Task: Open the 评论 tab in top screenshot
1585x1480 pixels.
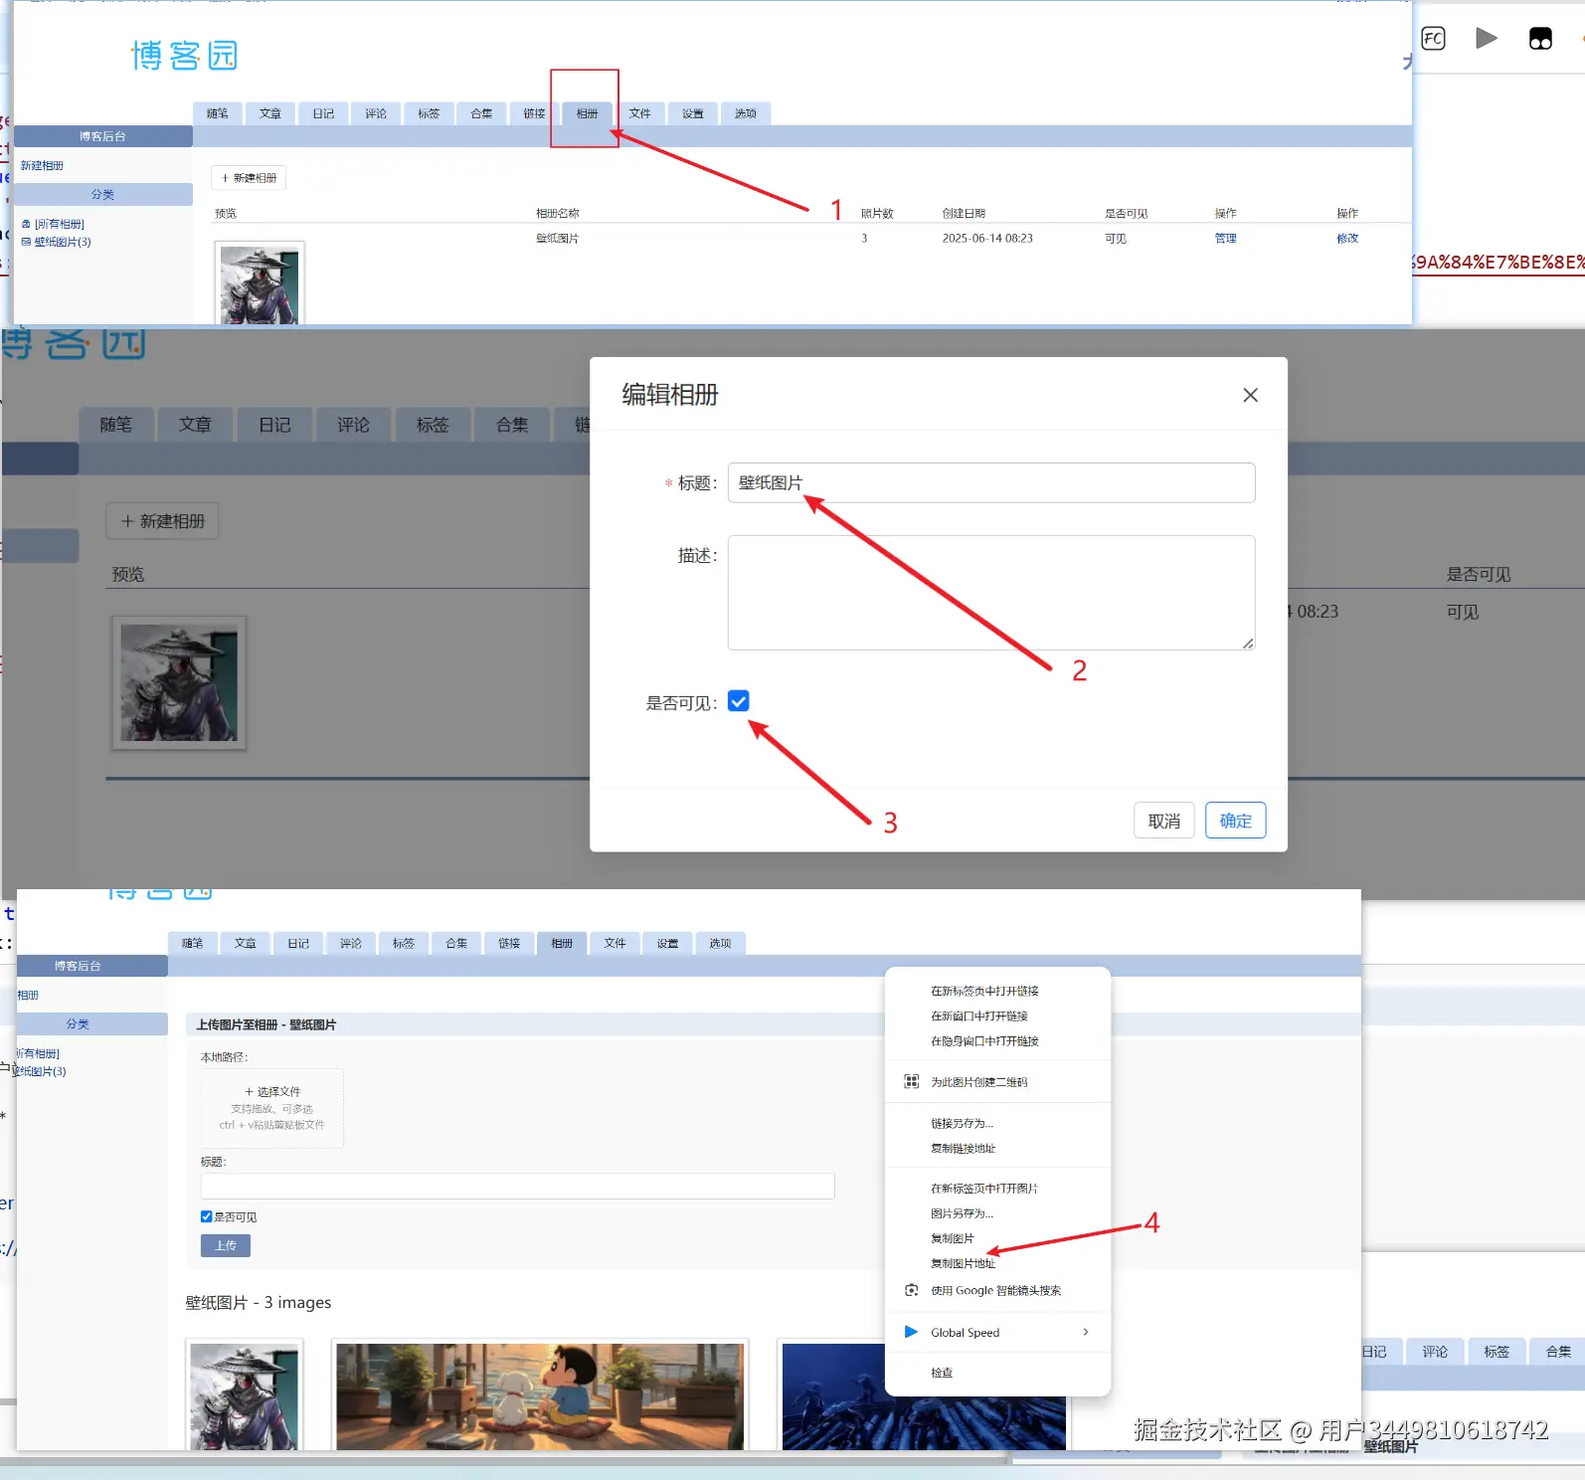Action: (376, 113)
